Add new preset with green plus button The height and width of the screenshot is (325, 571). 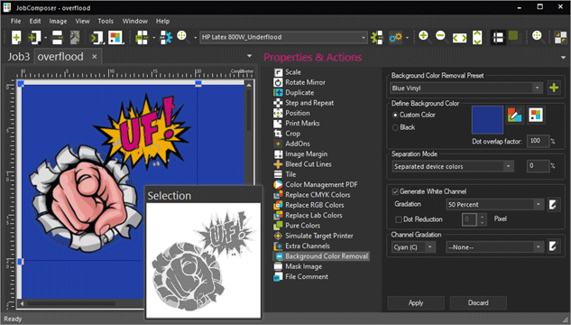tap(554, 88)
